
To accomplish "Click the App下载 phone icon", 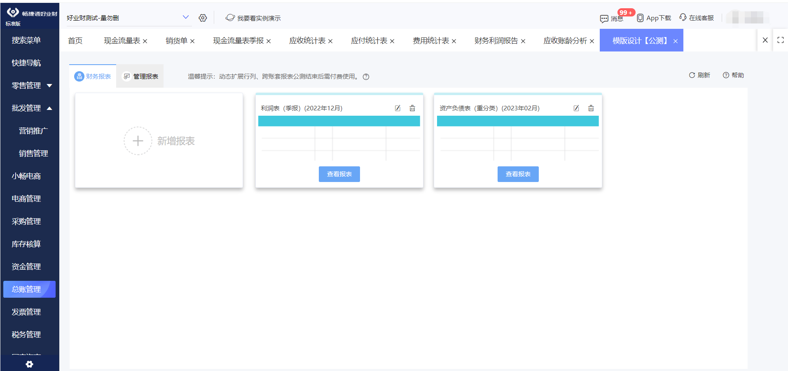I will (640, 18).
